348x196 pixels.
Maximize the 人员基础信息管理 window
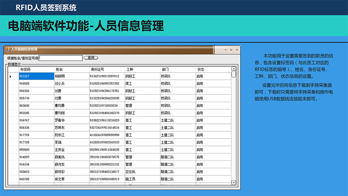point(231,50)
